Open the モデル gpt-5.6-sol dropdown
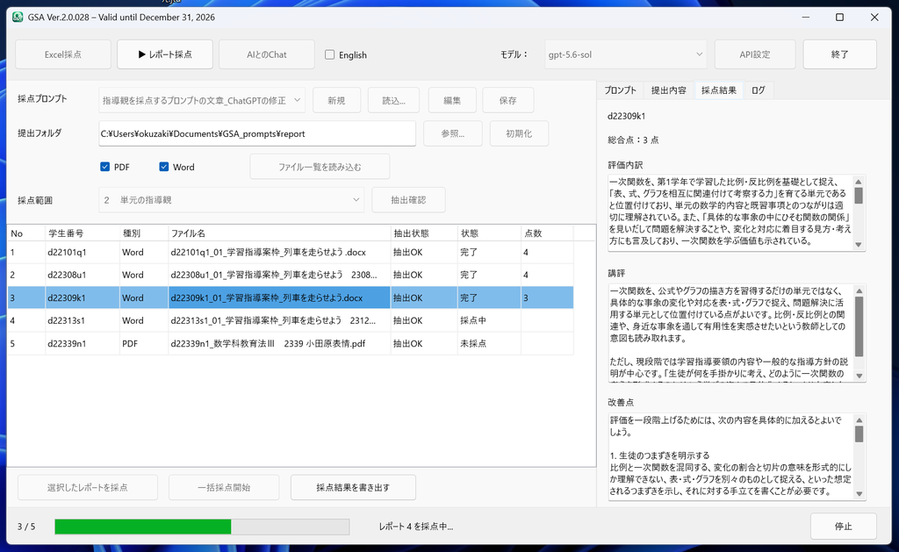899x552 pixels. click(x=625, y=54)
